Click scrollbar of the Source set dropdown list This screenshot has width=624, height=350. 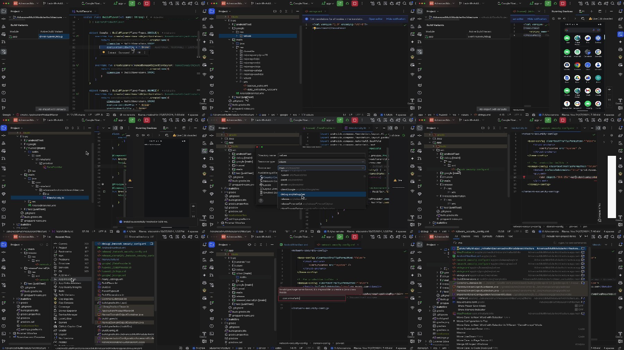[x=364, y=176]
